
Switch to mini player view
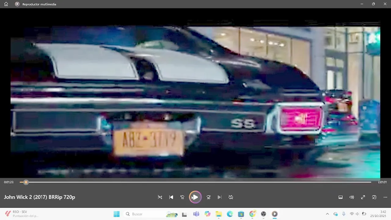374,197
